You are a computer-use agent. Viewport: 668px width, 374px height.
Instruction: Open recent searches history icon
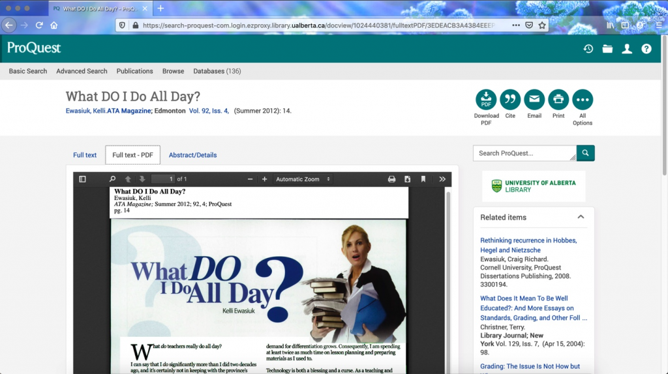[x=588, y=49]
